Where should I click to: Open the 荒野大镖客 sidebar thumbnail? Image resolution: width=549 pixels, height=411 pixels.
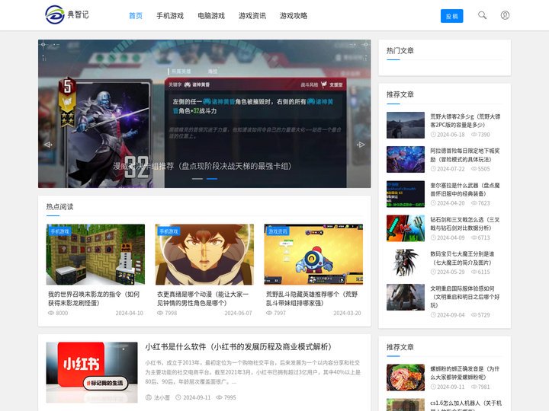coord(406,125)
